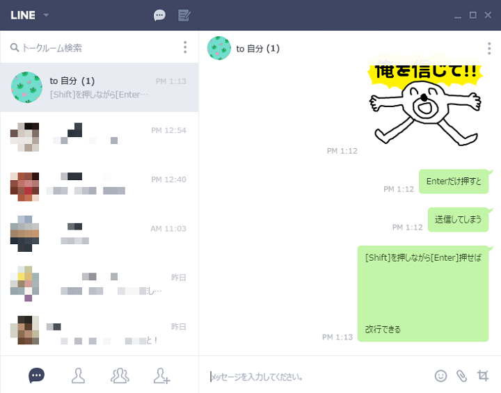Open the Groups tab icon
The height and width of the screenshot is (393, 501).
click(120, 376)
